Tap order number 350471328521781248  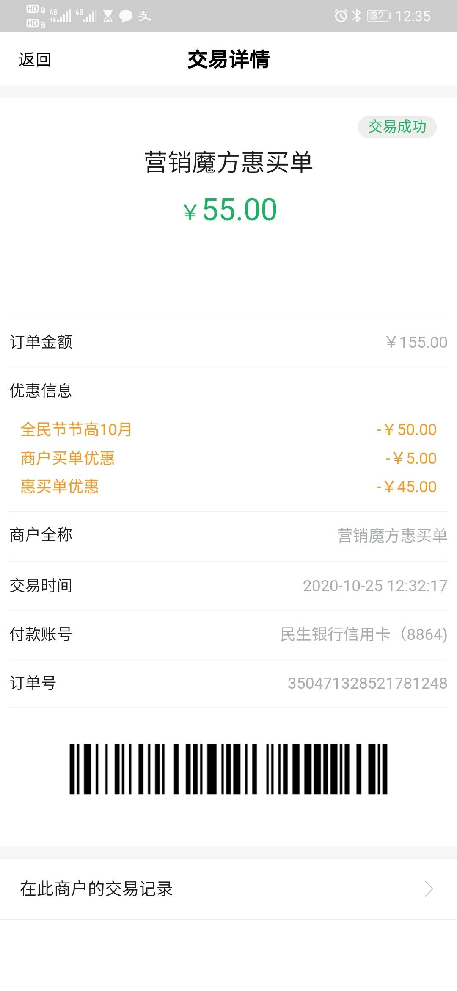point(367,683)
